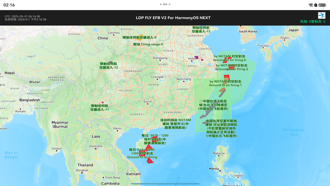Tap the Wi-Fi status icon
Screen dimensions: 330x186
point(311,5)
